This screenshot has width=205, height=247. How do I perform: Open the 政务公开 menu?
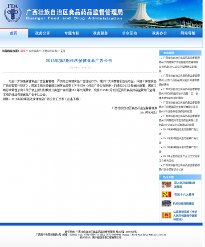point(43,33)
